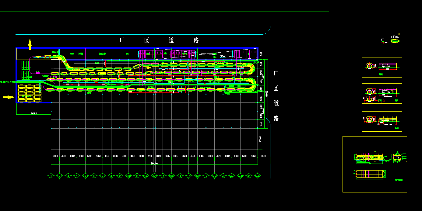The width and height of the screenshot is (422, 211).
Task: Select the small square grip on the top-left line
Action: point(9,30)
